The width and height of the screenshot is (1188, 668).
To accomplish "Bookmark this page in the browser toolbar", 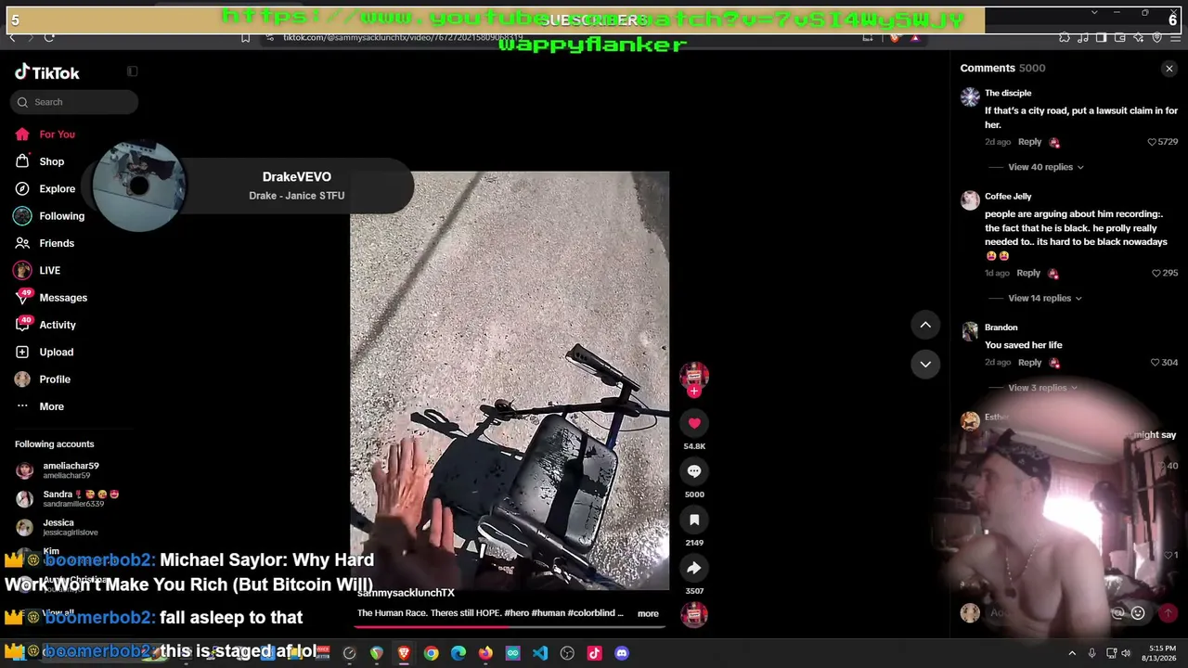I will [245, 37].
